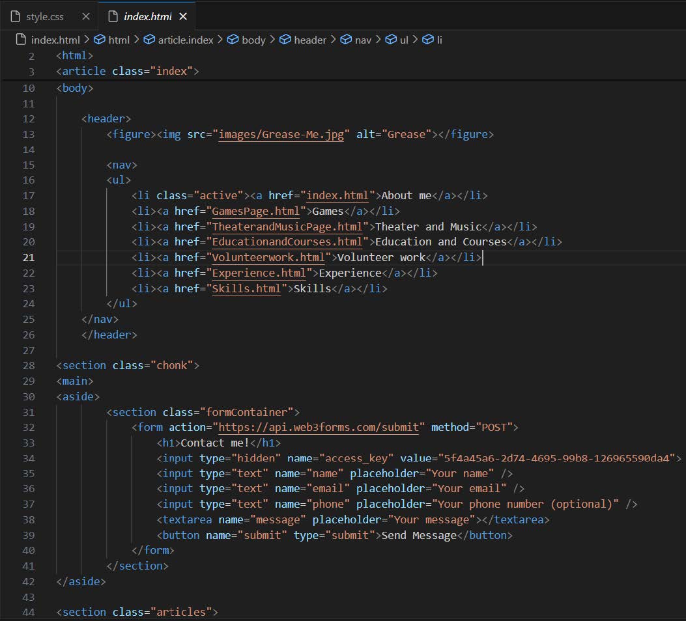Click the cube icon beside header breadcrumb
This screenshot has height=621, width=686.
tap(285, 40)
